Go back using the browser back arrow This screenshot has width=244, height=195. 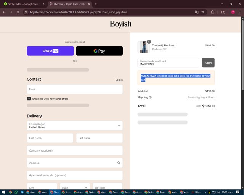[x=4, y=12]
